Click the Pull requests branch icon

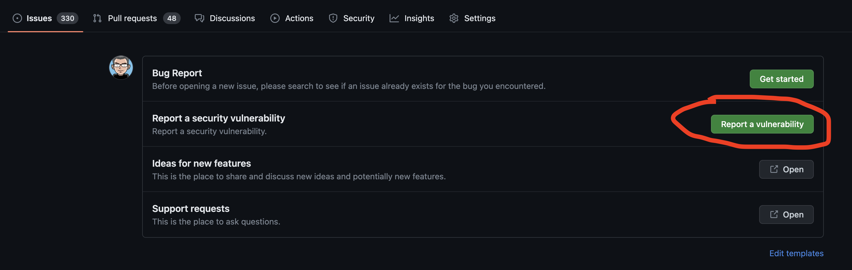pos(97,18)
